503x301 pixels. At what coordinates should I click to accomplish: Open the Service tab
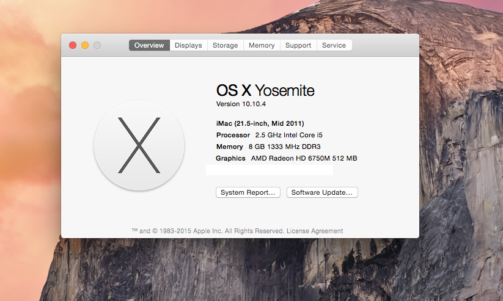point(334,45)
